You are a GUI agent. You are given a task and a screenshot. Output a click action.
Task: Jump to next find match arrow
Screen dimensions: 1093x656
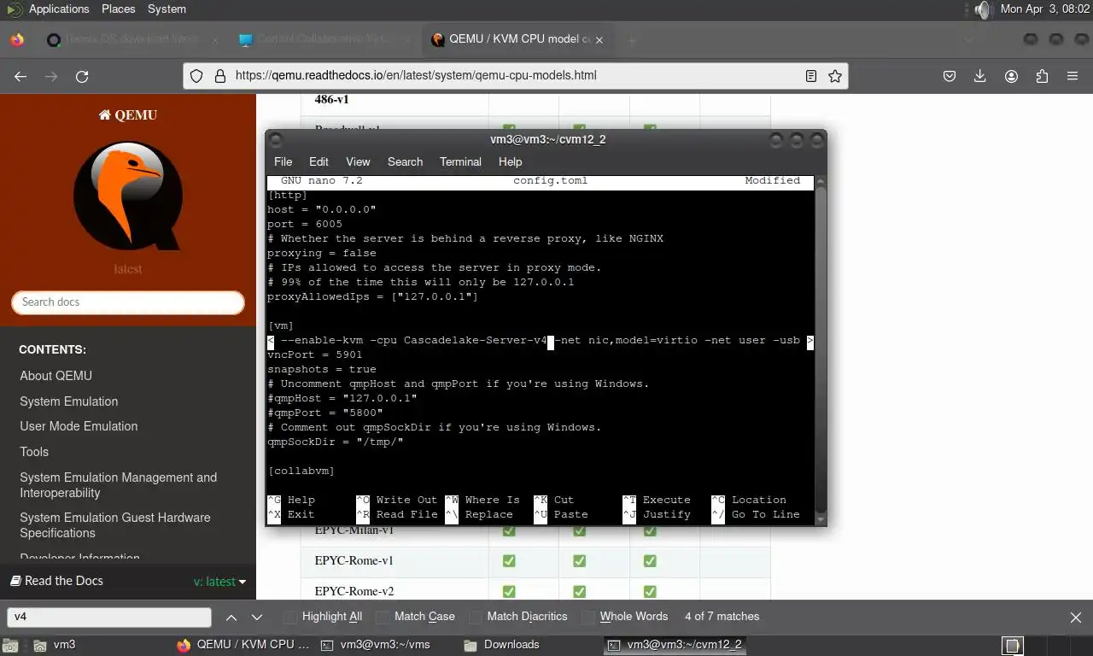pos(257,617)
